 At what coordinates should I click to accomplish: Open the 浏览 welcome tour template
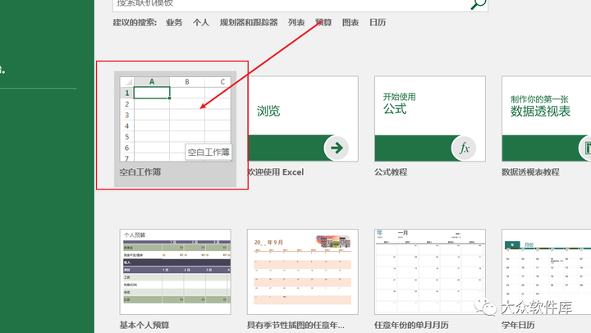(303, 119)
